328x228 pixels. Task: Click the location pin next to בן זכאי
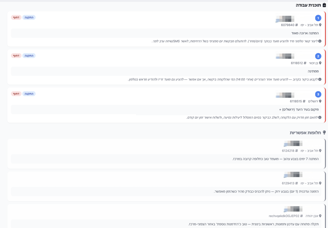[320, 63]
